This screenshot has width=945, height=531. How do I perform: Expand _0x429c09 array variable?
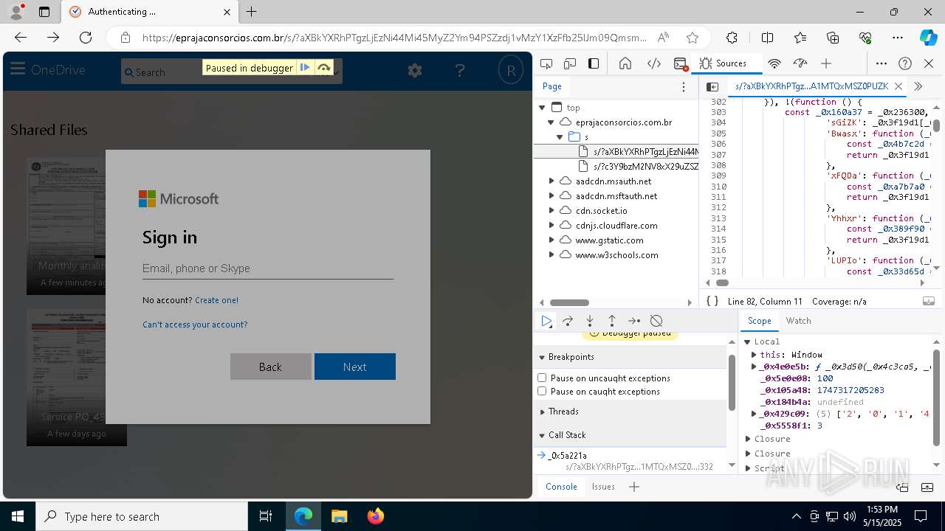754,414
